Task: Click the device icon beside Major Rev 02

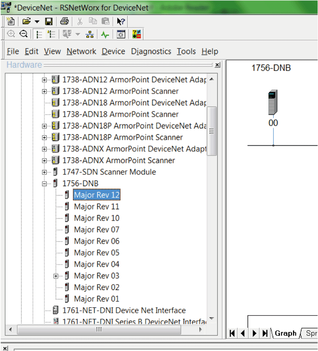Action: coord(67,287)
